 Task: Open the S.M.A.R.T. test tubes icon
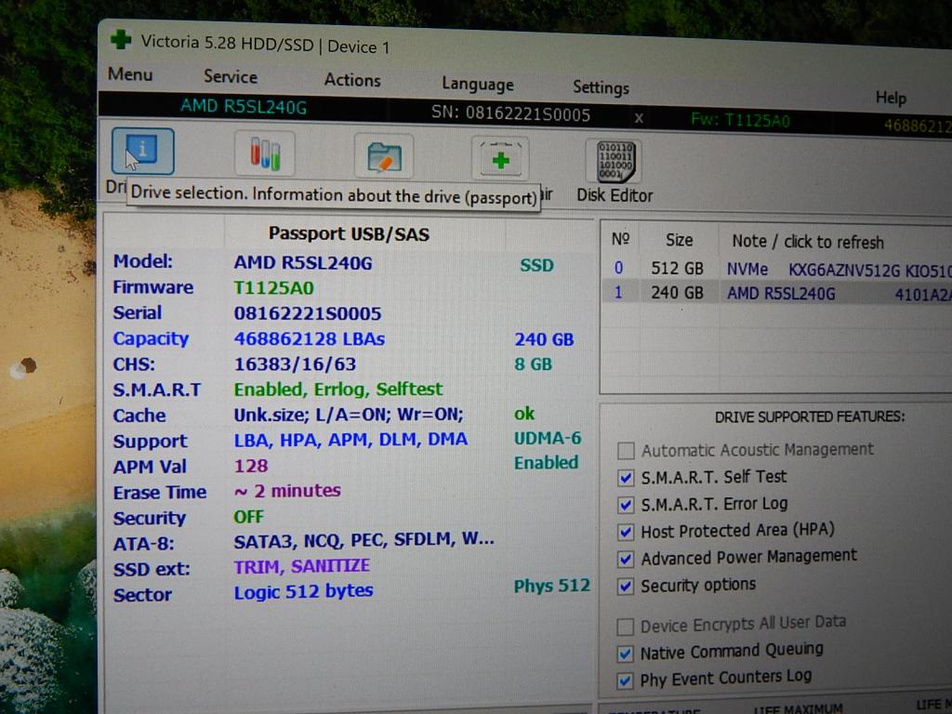click(265, 153)
